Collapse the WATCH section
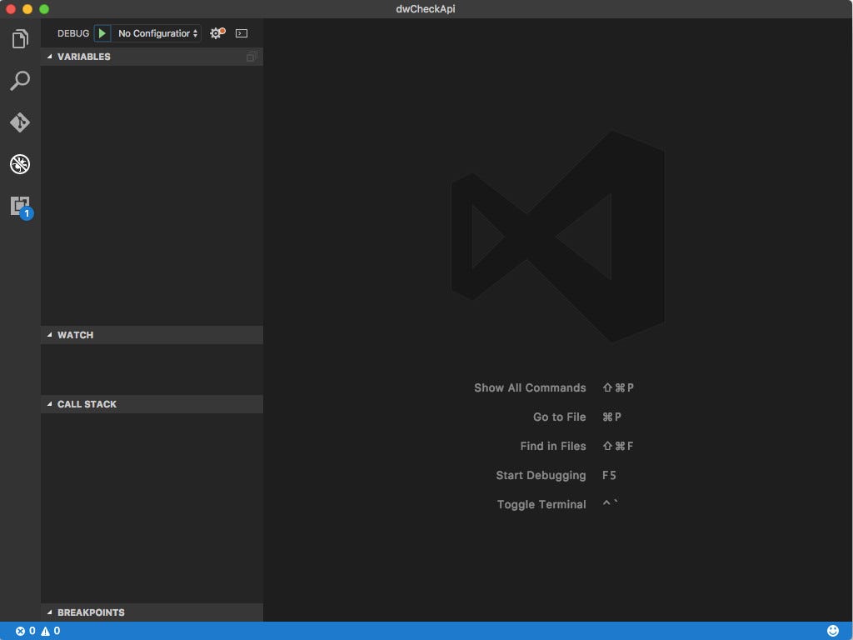Image resolution: width=853 pixels, height=640 pixels. (152, 335)
